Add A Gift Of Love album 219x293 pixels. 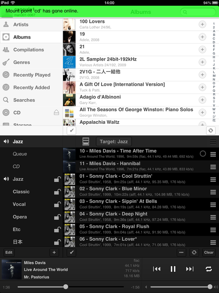coord(202,87)
